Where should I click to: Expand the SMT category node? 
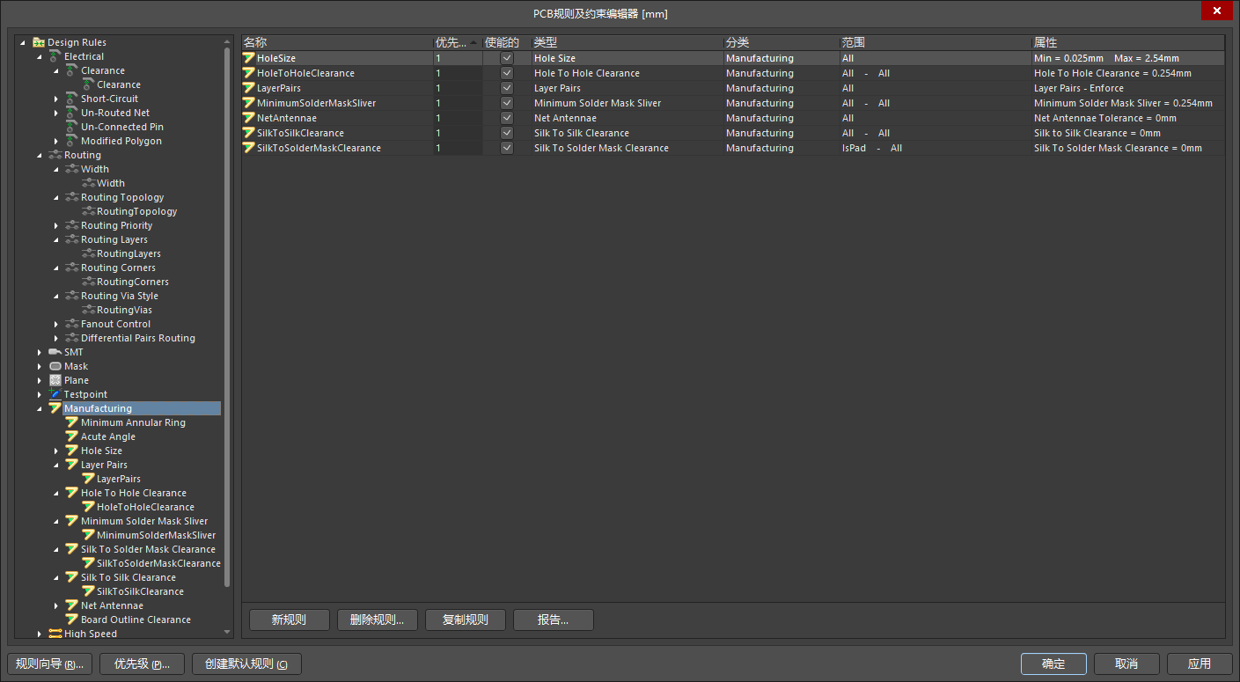click(x=40, y=352)
